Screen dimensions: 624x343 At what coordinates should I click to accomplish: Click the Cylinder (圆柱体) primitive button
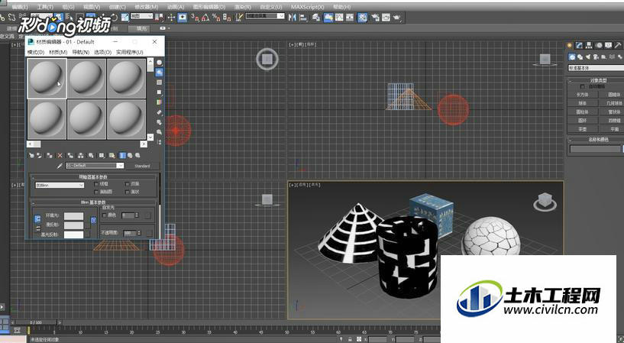tap(583, 112)
